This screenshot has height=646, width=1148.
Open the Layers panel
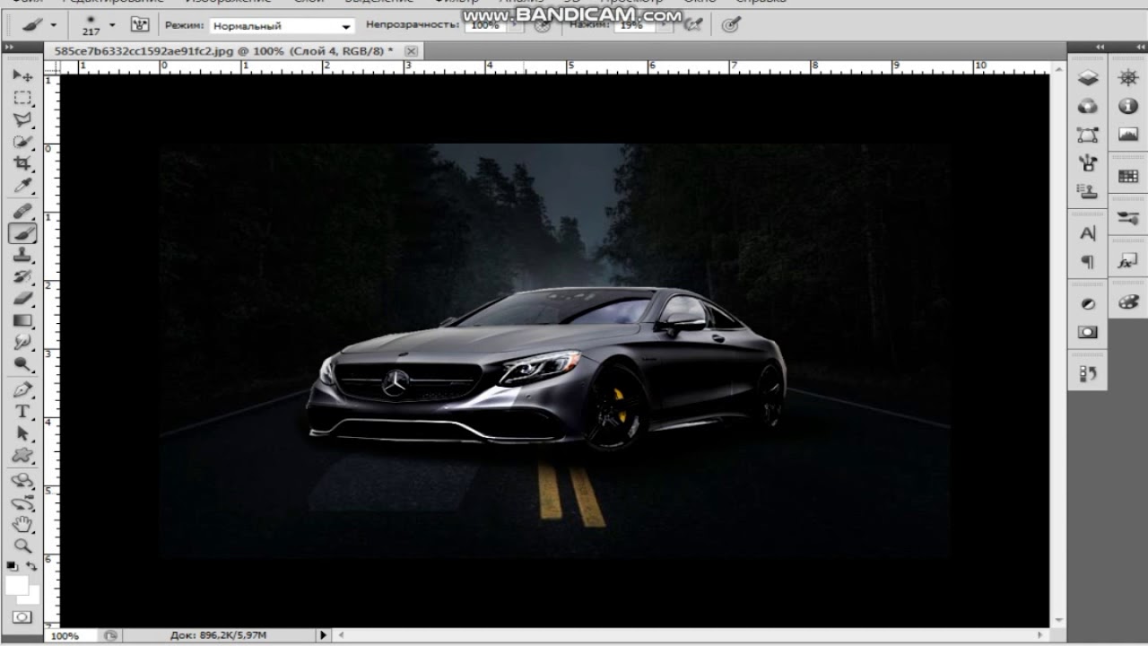click(x=1088, y=78)
